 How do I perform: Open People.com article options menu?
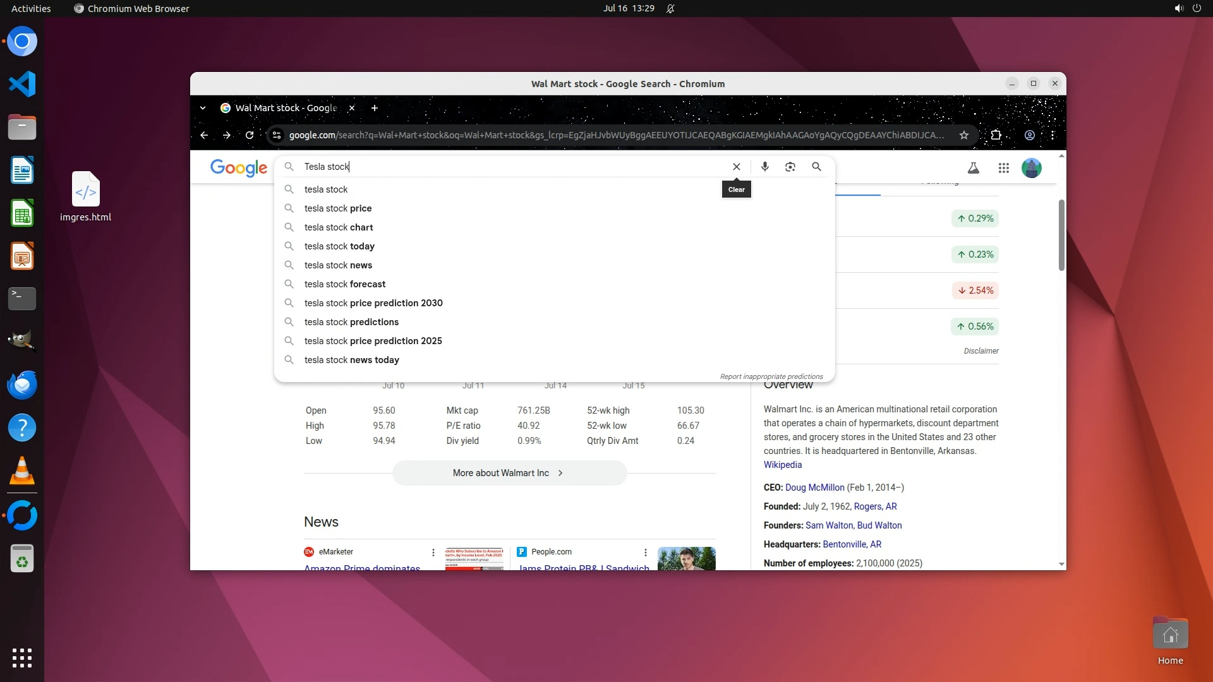click(645, 553)
